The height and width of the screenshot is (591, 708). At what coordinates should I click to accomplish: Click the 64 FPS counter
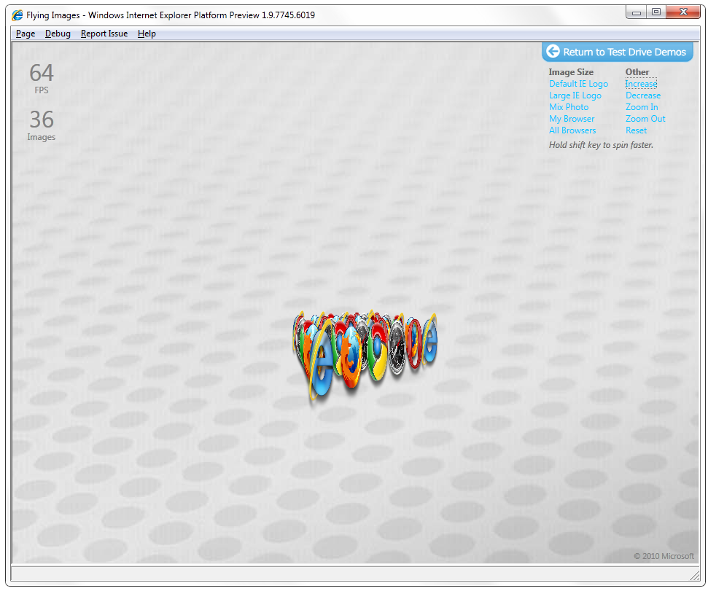coord(42,79)
